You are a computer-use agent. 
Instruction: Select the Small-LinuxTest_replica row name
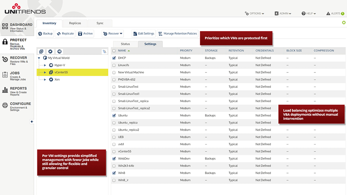(133, 101)
